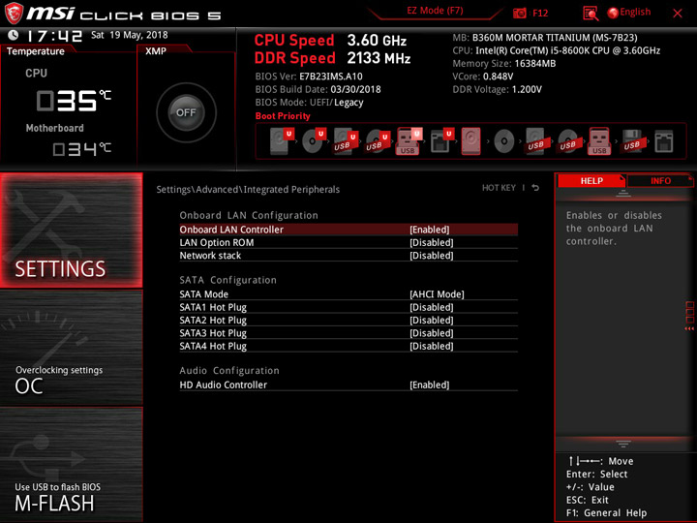Toggle the XMP OFF button

[186, 112]
